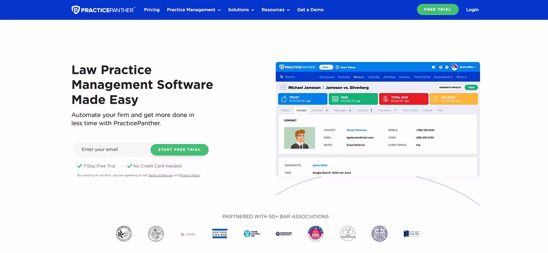
Task: Open the Payments tab with badge 7
Action: point(387,110)
